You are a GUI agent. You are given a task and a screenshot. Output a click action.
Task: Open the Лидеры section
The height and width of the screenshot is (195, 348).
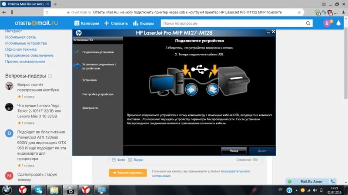[144, 23]
